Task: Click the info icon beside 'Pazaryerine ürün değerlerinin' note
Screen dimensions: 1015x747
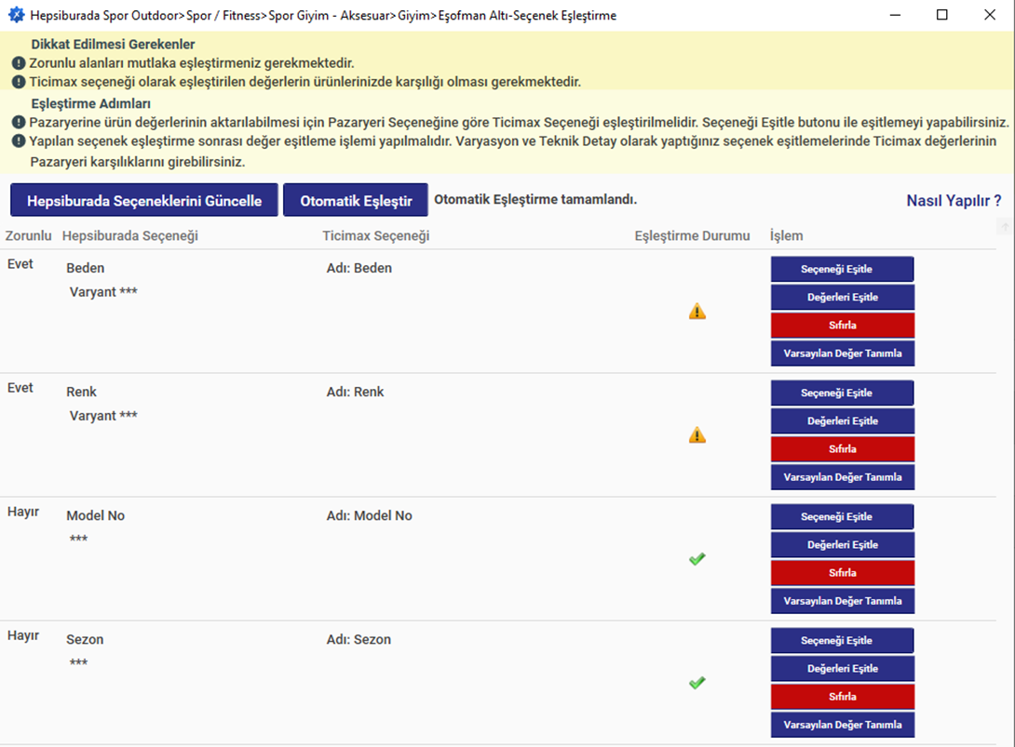Action: 19,122
